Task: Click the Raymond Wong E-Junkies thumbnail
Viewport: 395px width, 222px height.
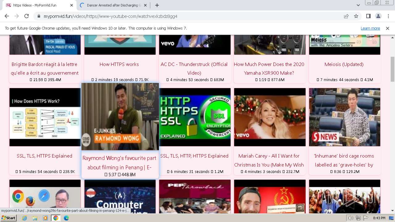Action: [120, 117]
